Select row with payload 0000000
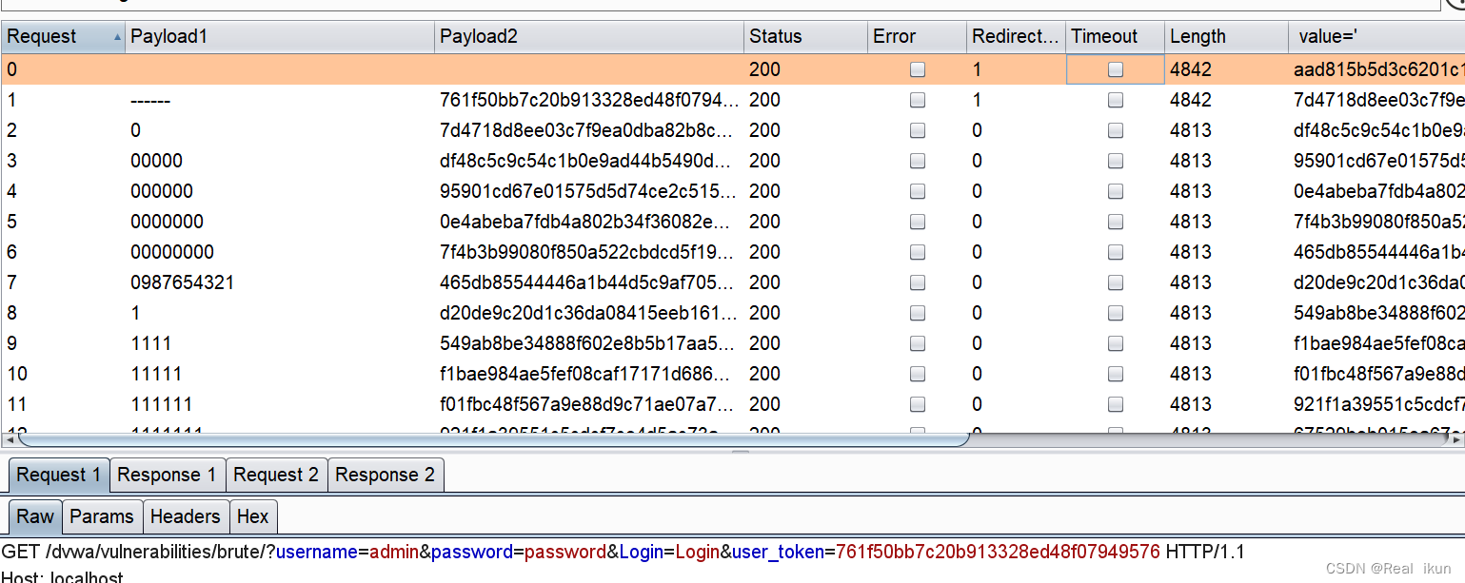 (x=733, y=222)
